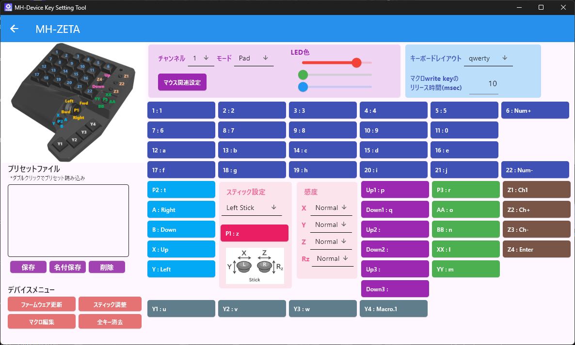Open the マクロ編集 macro editor
Screen dimensions: 575x345
[x=41, y=322]
